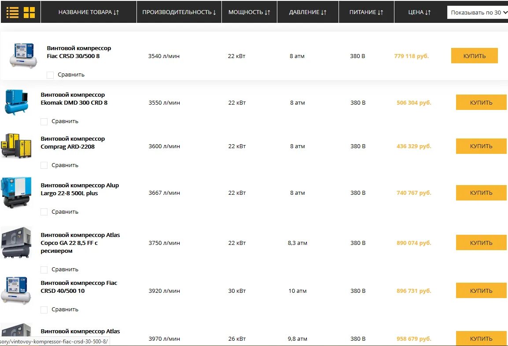Screen dimensions: 508x346
Task: Check Сравнить for Fiac CRSD 30/500 8
Action: click(50, 75)
